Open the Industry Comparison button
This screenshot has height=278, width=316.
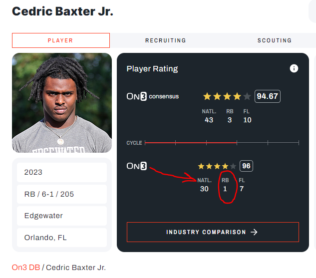click(x=213, y=232)
